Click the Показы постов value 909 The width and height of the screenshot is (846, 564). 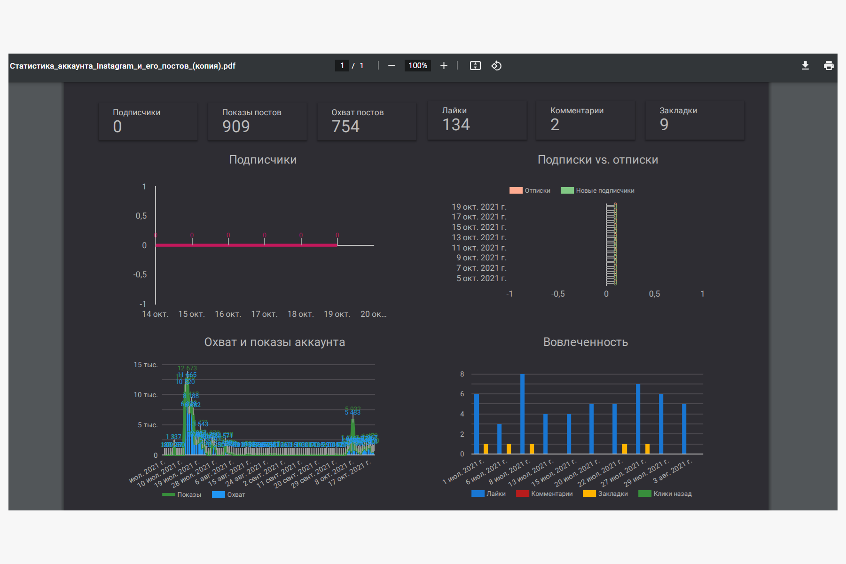pyautogui.click(x=236, y=126)
